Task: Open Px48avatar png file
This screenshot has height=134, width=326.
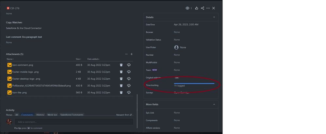Action: click(41, 86)
